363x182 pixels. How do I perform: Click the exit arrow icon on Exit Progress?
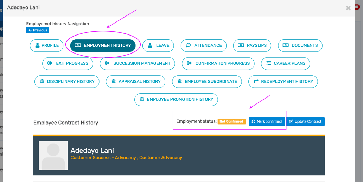[50, 63]
